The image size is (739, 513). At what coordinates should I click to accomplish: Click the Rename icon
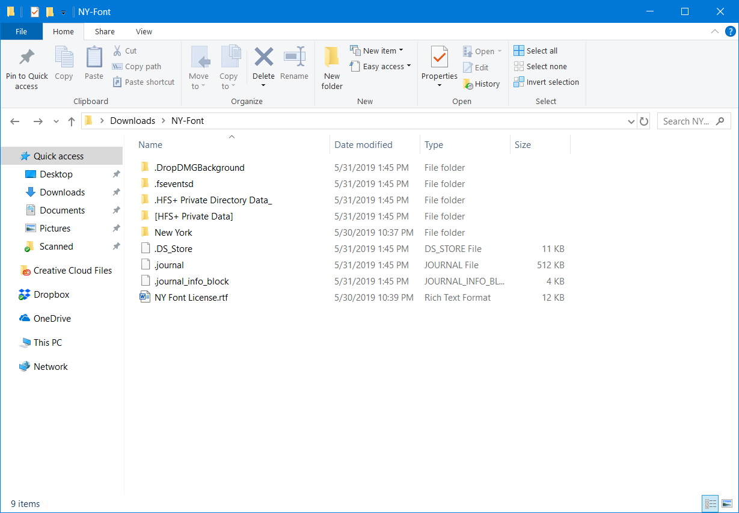point(294,58)
